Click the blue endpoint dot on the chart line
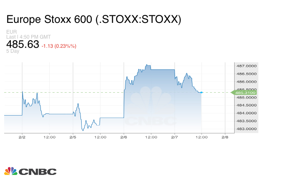 (202, 92)
